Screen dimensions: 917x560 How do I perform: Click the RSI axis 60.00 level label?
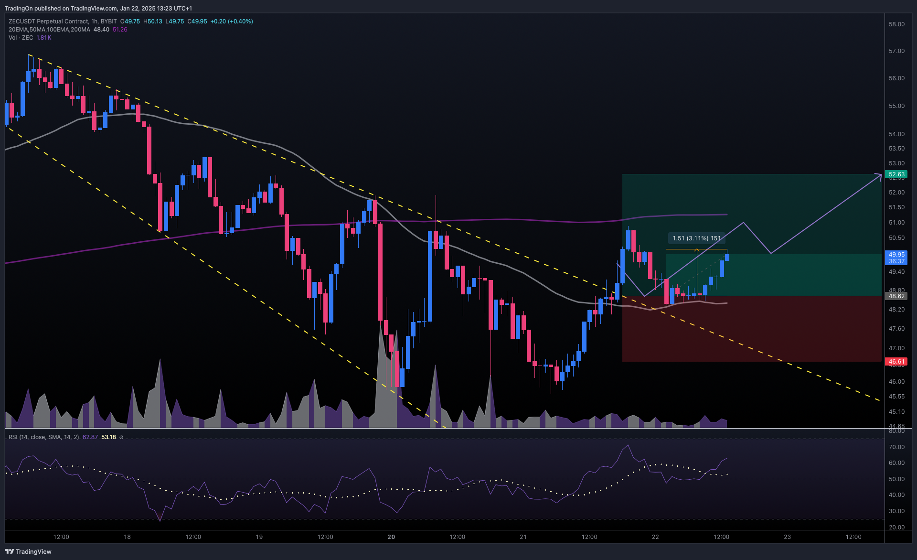pyautogui.click(x=896, y=463)
